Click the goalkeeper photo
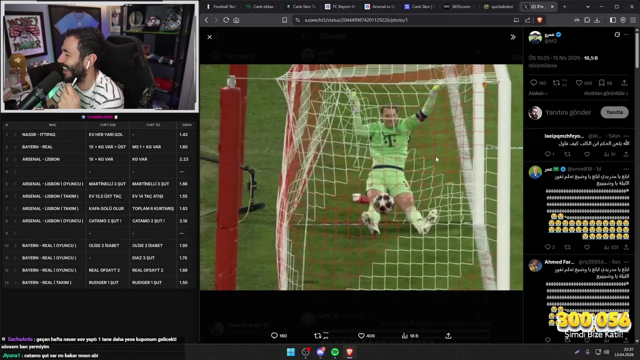Screen dimensions: 640x360 pos(361,177)
